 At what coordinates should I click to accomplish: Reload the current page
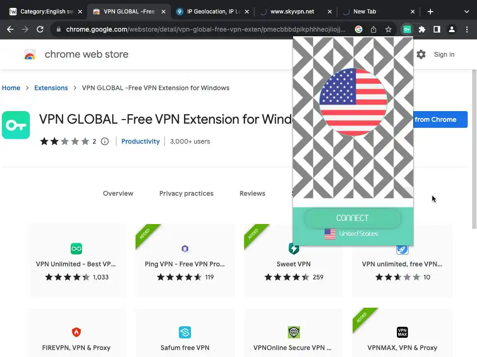[40, 29]
